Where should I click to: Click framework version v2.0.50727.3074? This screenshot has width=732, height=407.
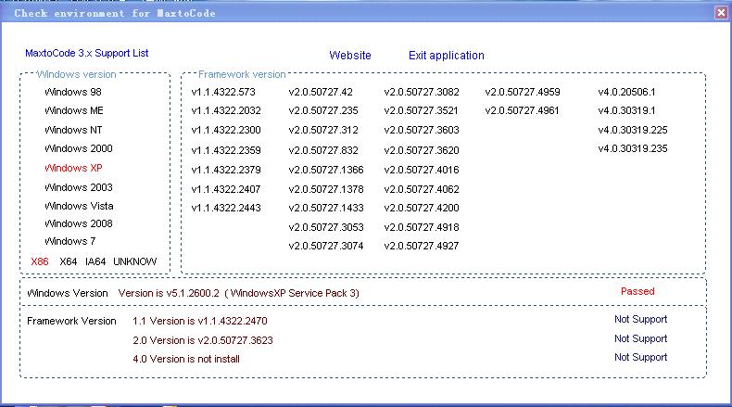pos(326,247)
